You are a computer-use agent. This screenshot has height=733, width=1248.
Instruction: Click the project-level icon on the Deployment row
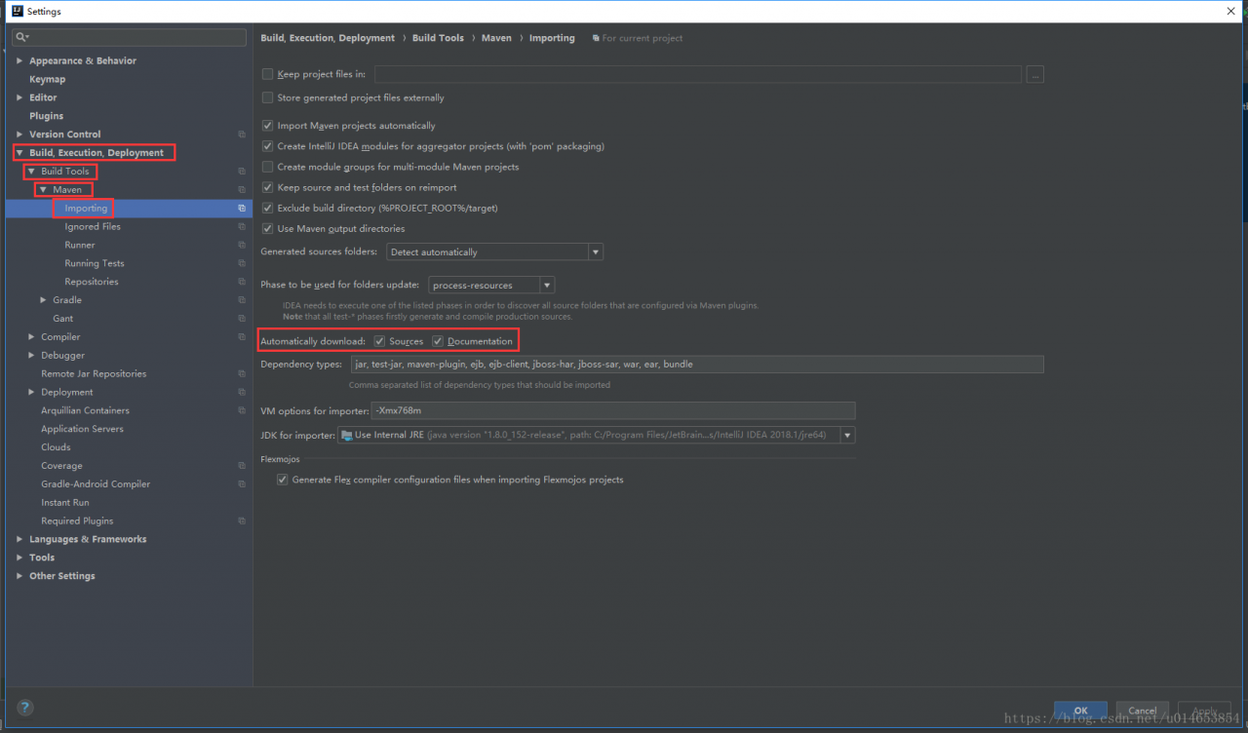tap(242, 393)
